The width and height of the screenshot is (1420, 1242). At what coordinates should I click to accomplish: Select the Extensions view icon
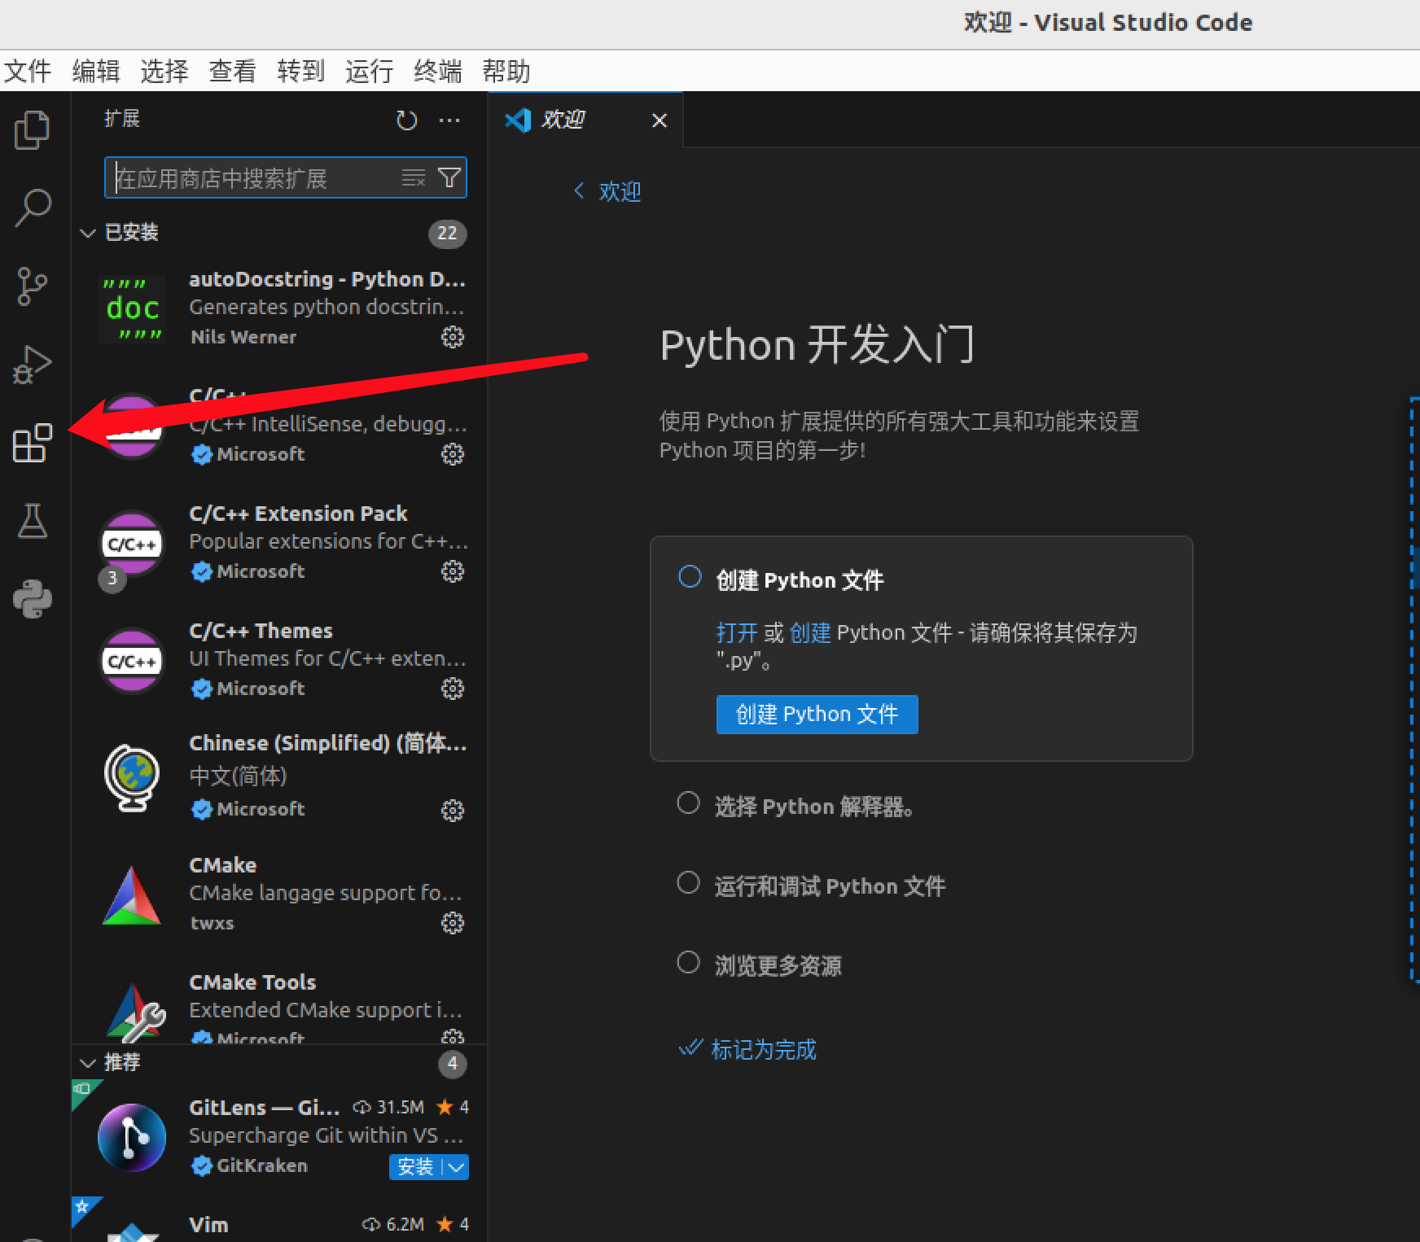(x=33, y=443)
